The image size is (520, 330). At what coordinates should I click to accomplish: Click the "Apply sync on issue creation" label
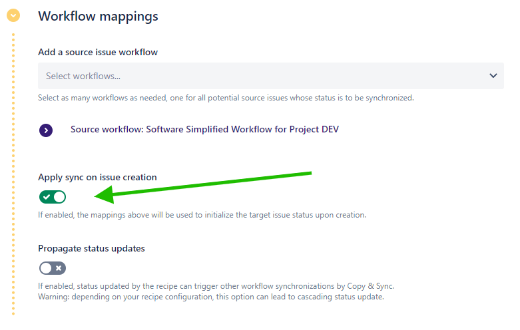pyautogui.click(x=97, y=177)
